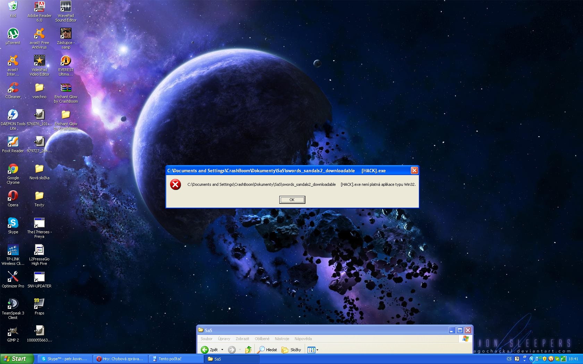Open the Nástroje menu

click(282, 339)
